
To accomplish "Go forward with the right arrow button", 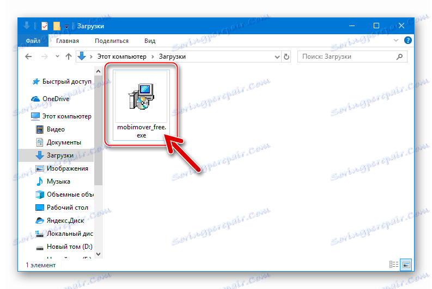I will 44,56.
